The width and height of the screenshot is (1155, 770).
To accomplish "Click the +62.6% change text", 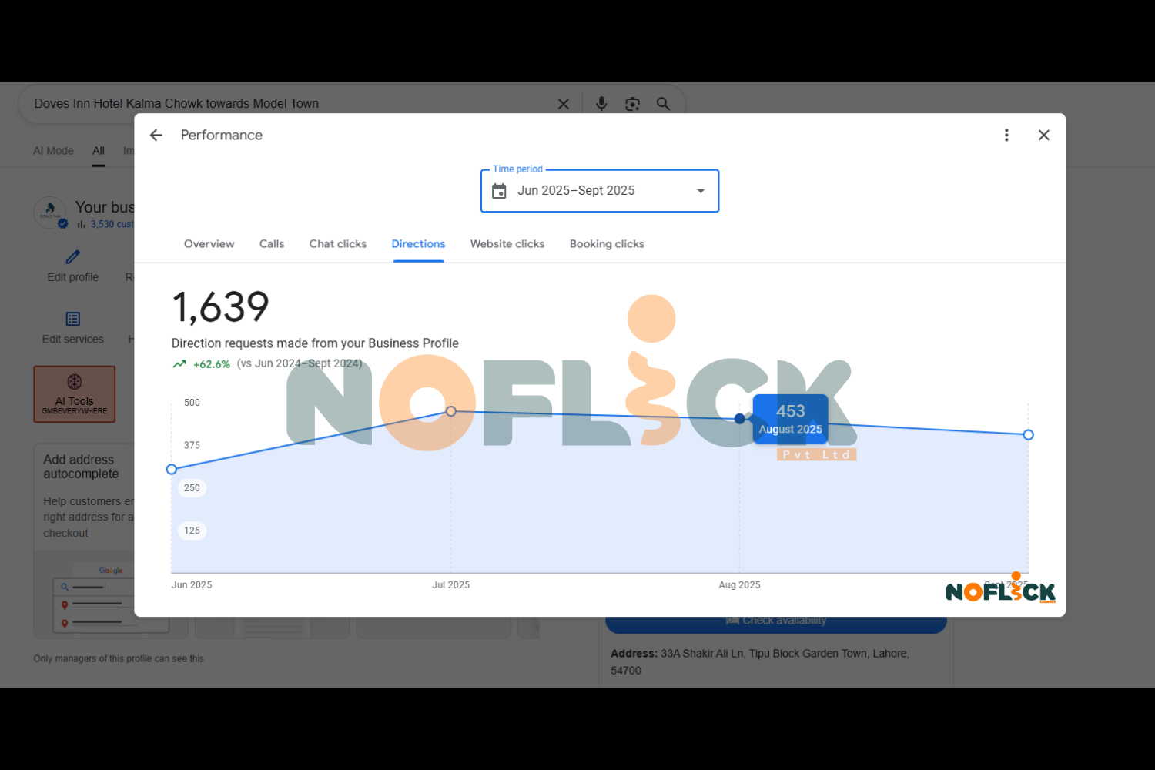I will (212, 364).
